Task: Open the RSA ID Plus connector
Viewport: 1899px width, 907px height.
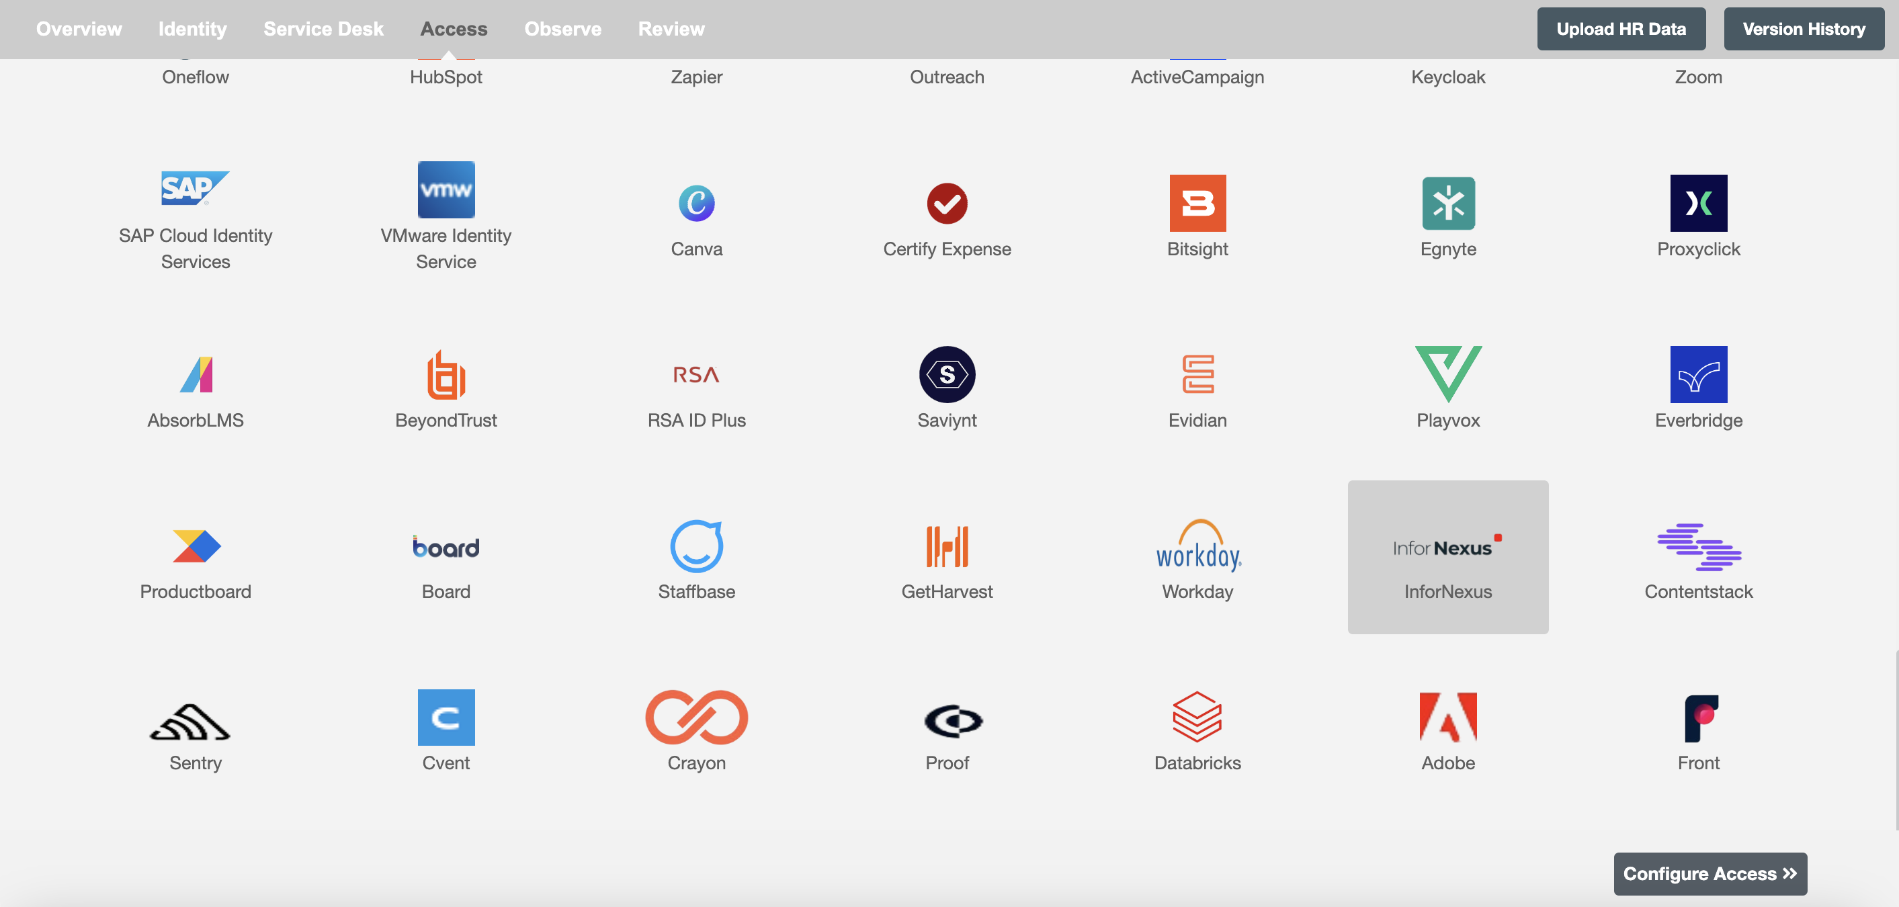Action: (696, 386)
